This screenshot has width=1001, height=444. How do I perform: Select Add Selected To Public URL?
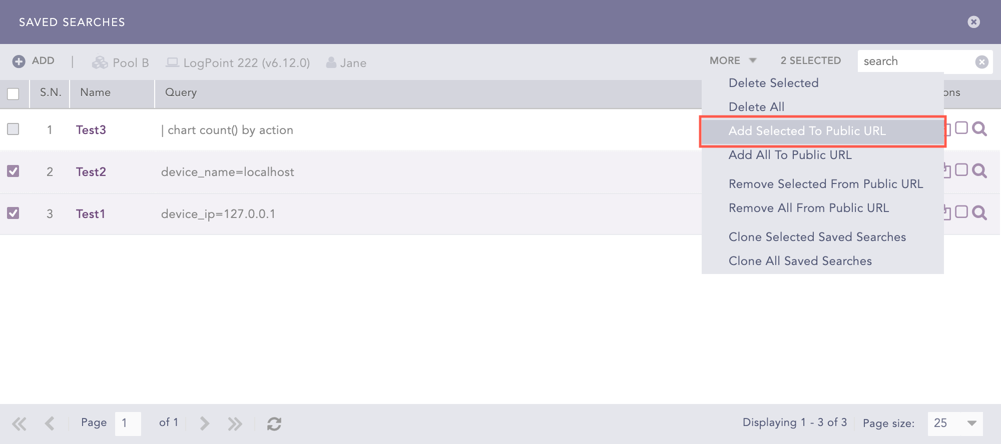click(x=822, y=131)
